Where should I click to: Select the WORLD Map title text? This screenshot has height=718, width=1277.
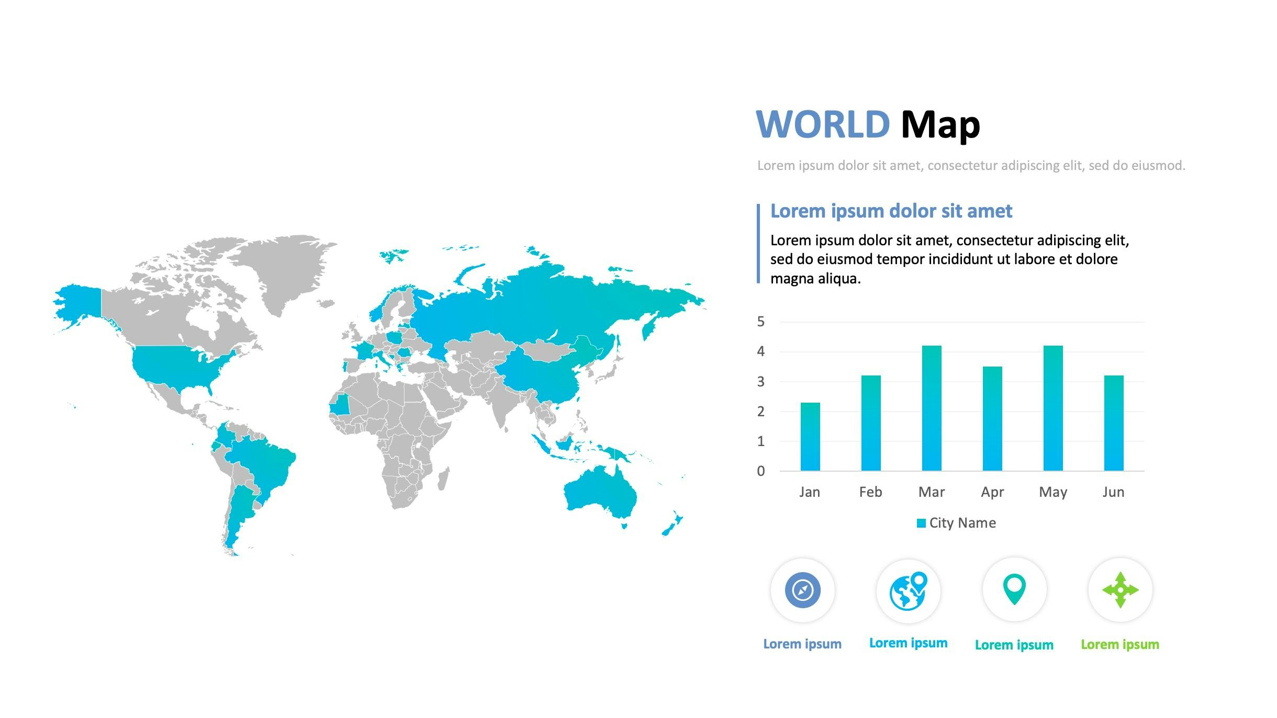[x=868, y=124]
